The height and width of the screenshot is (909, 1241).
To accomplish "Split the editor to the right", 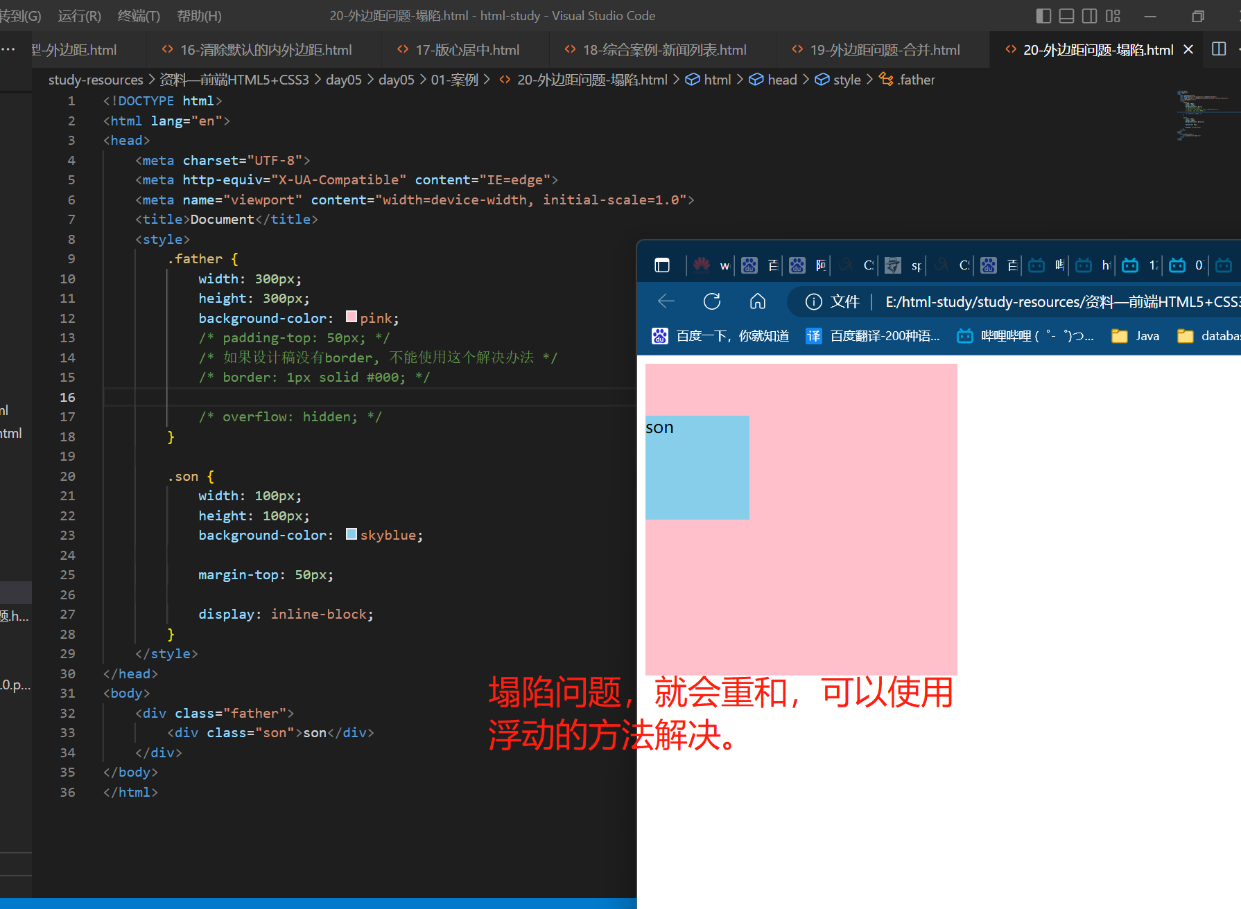I will pos(1219,49).
